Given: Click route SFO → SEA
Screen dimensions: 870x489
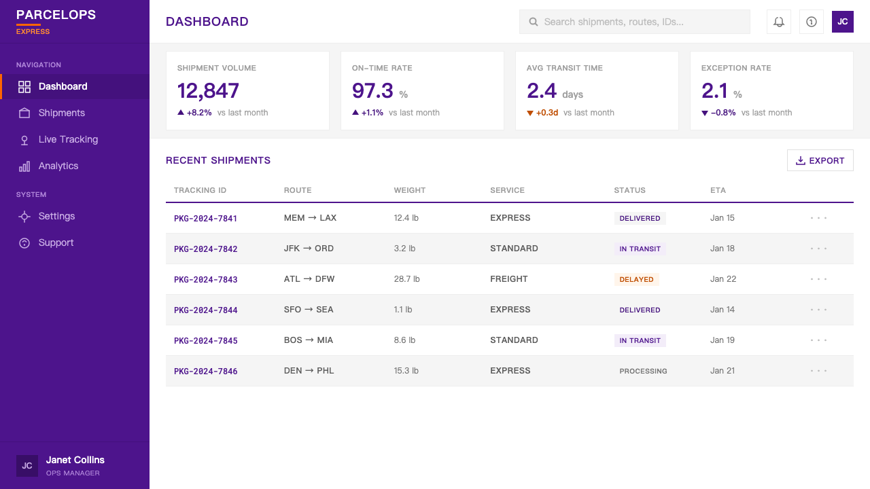Looking at the screenshot, I should pos(309,310).
